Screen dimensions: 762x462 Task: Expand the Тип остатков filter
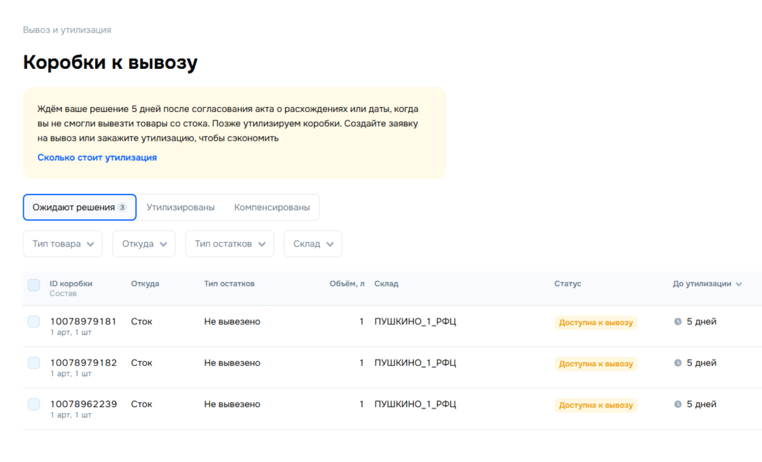point(229,243)
